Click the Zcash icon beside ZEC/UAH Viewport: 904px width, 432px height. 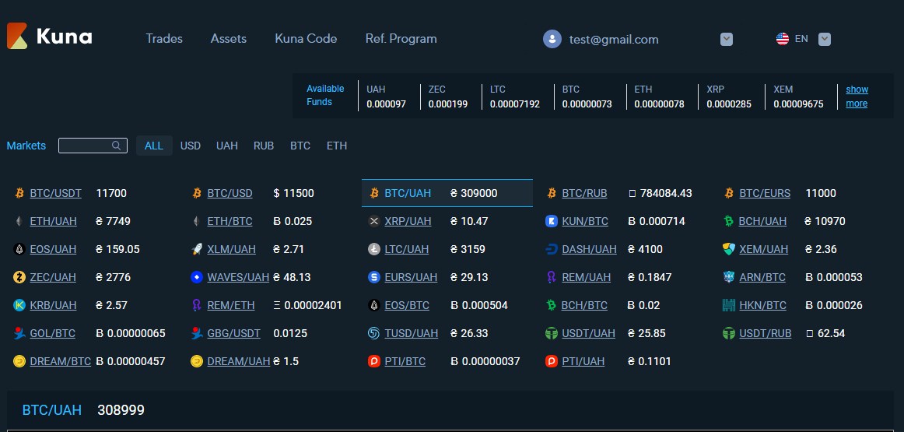coord(19,277)
